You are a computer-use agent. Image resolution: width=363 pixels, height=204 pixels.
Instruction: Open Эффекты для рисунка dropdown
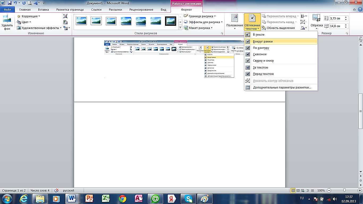click(203, 22)
